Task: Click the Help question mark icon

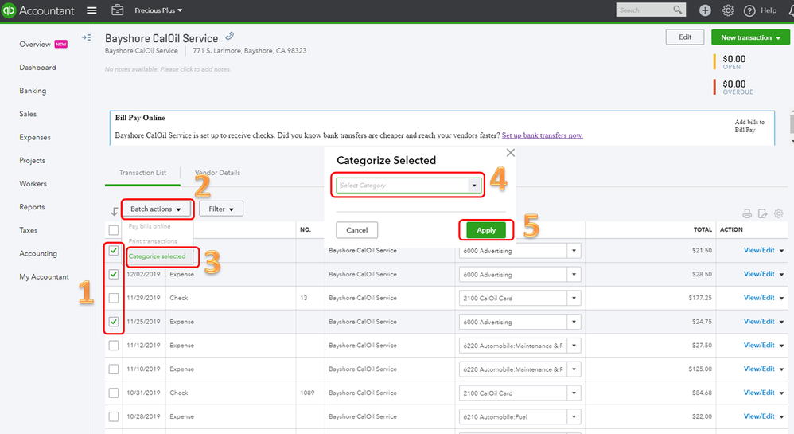Action: tap(749, 10)
